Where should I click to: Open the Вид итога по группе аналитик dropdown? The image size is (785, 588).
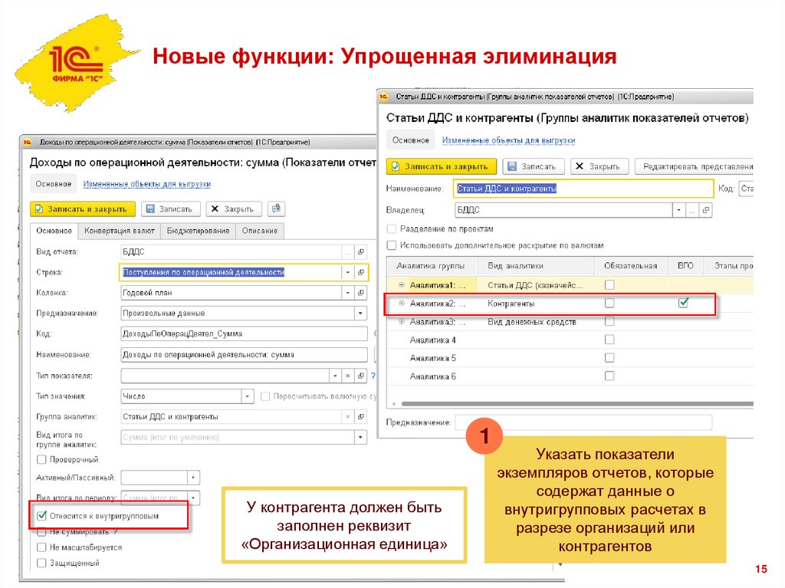click(360, 437)
